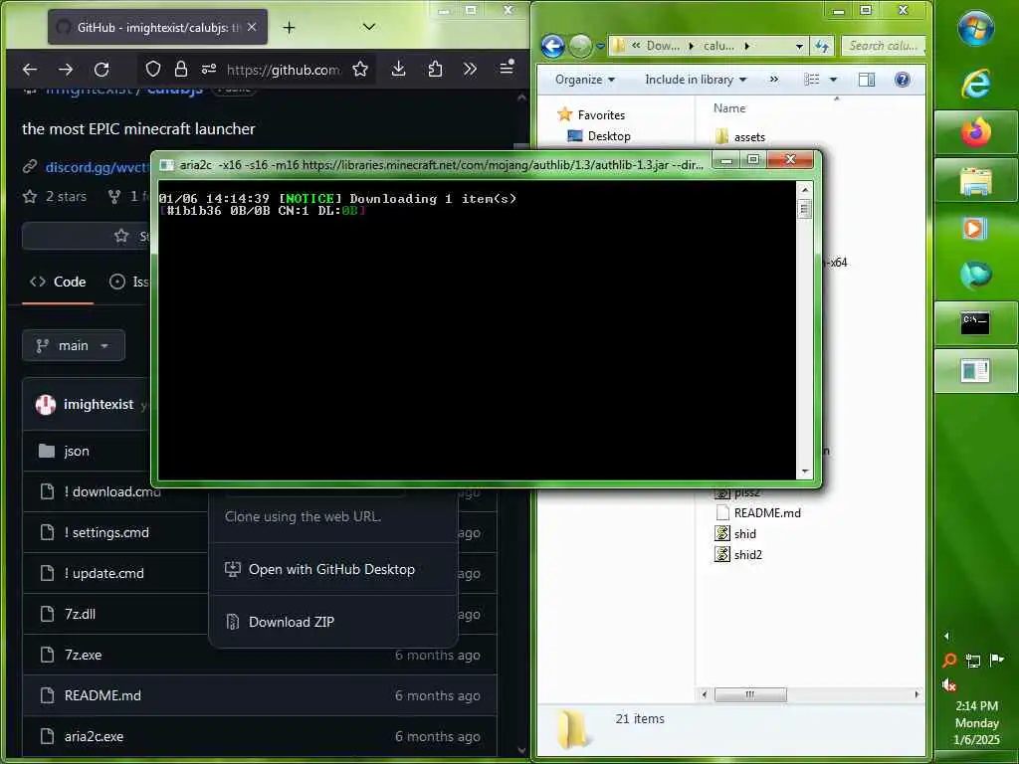1019x764 pixels.
Task: Bookmark this page with star icon
Action: [x=360, y=69]
